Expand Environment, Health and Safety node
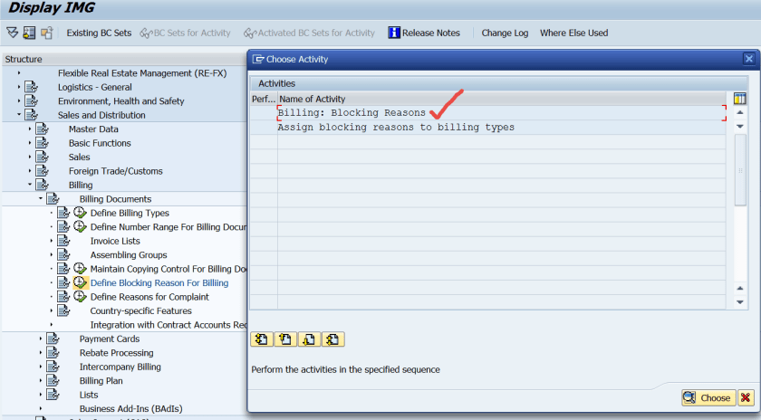The width and height of the screenshot is (761, 420). click(19, 101)
